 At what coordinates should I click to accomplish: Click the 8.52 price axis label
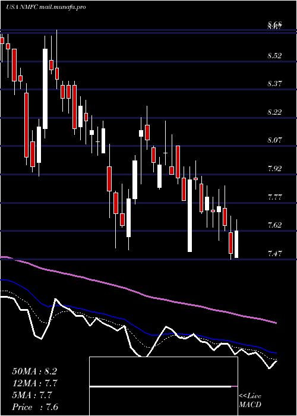[x=274, y=56]
